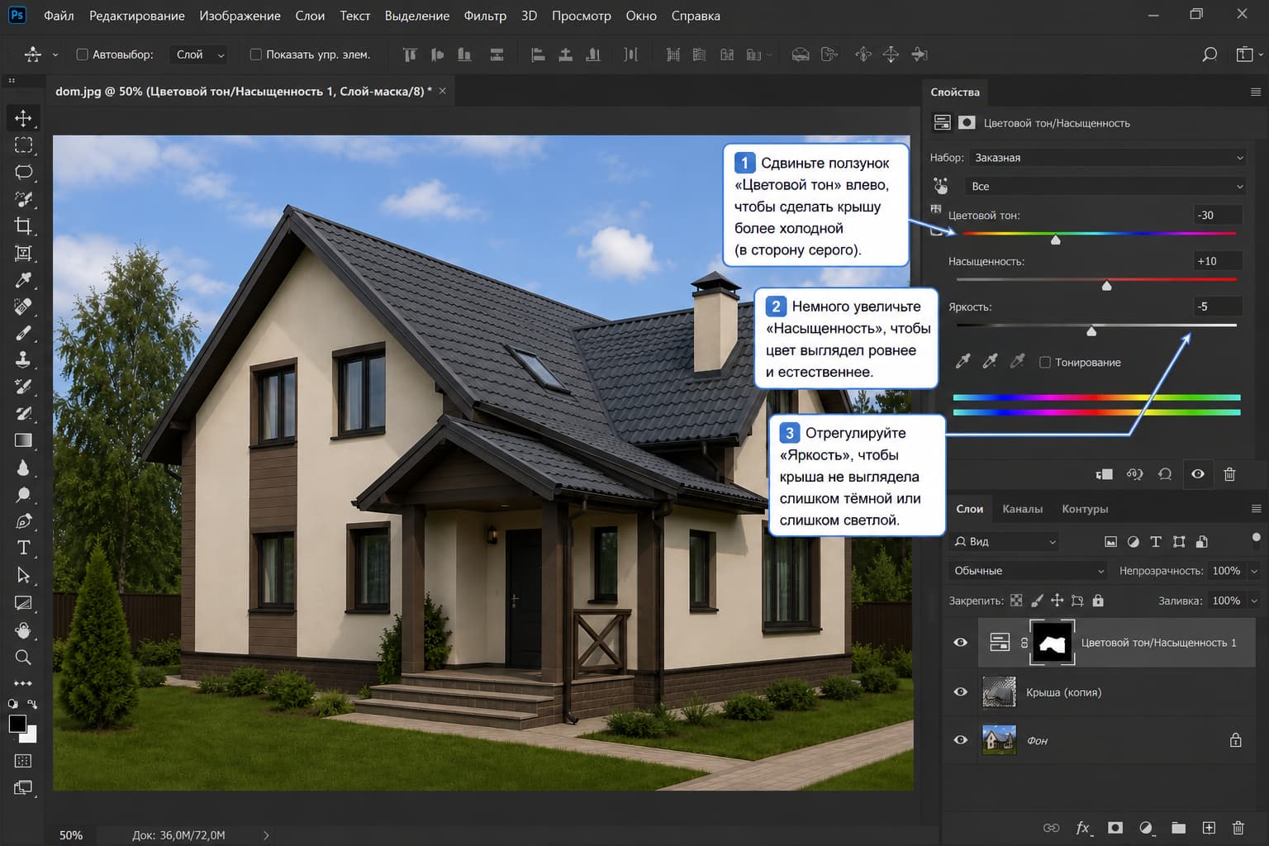
Task: Select the Type tool
Action: [23, 548]
